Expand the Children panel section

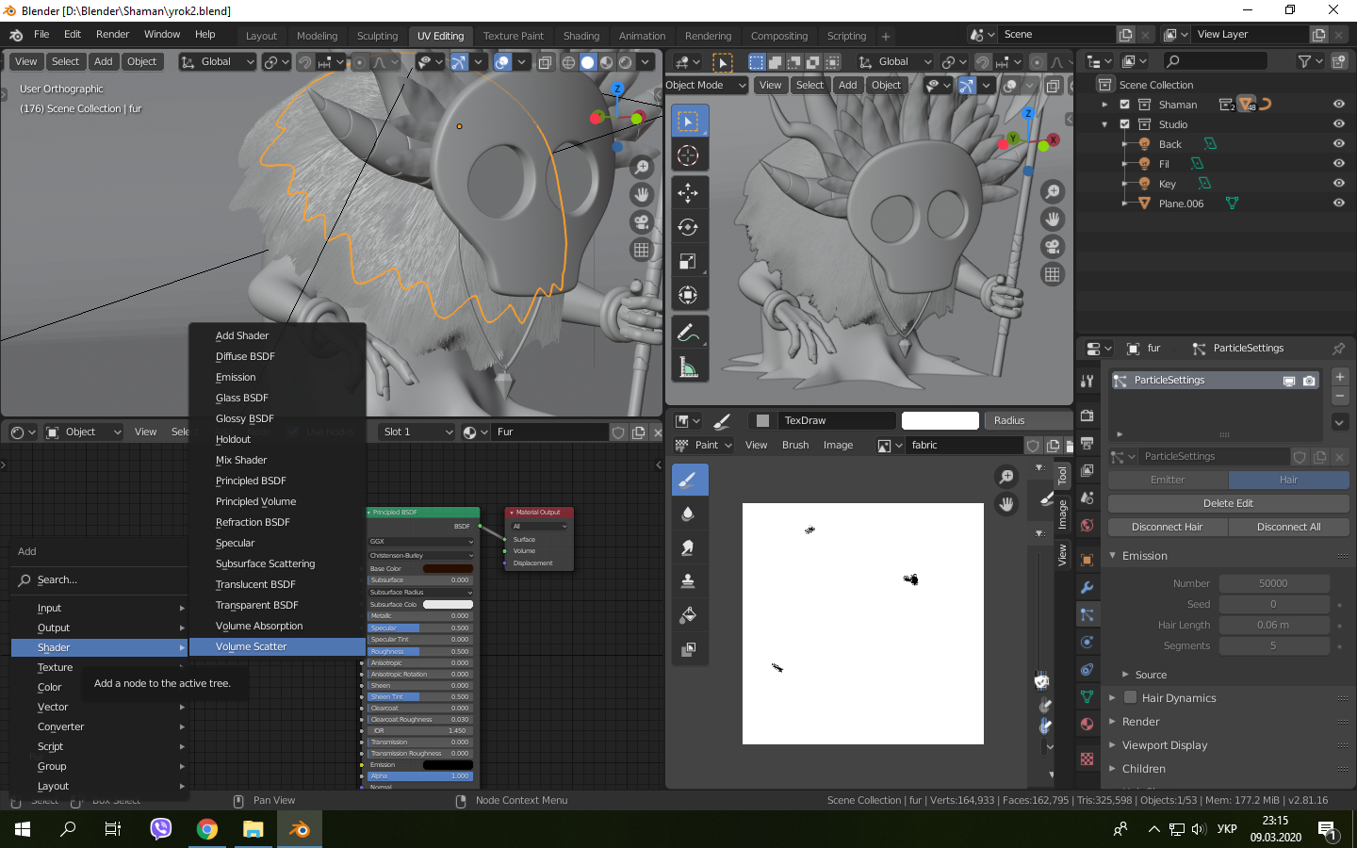point(1143,769)
